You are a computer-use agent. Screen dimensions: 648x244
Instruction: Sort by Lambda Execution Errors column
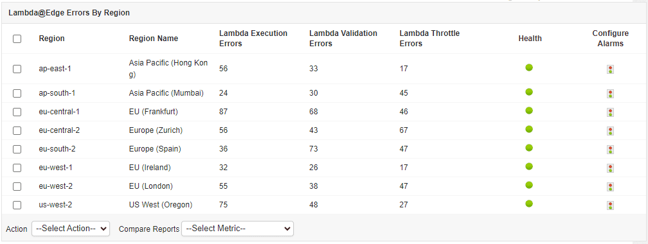pos(253,39)
